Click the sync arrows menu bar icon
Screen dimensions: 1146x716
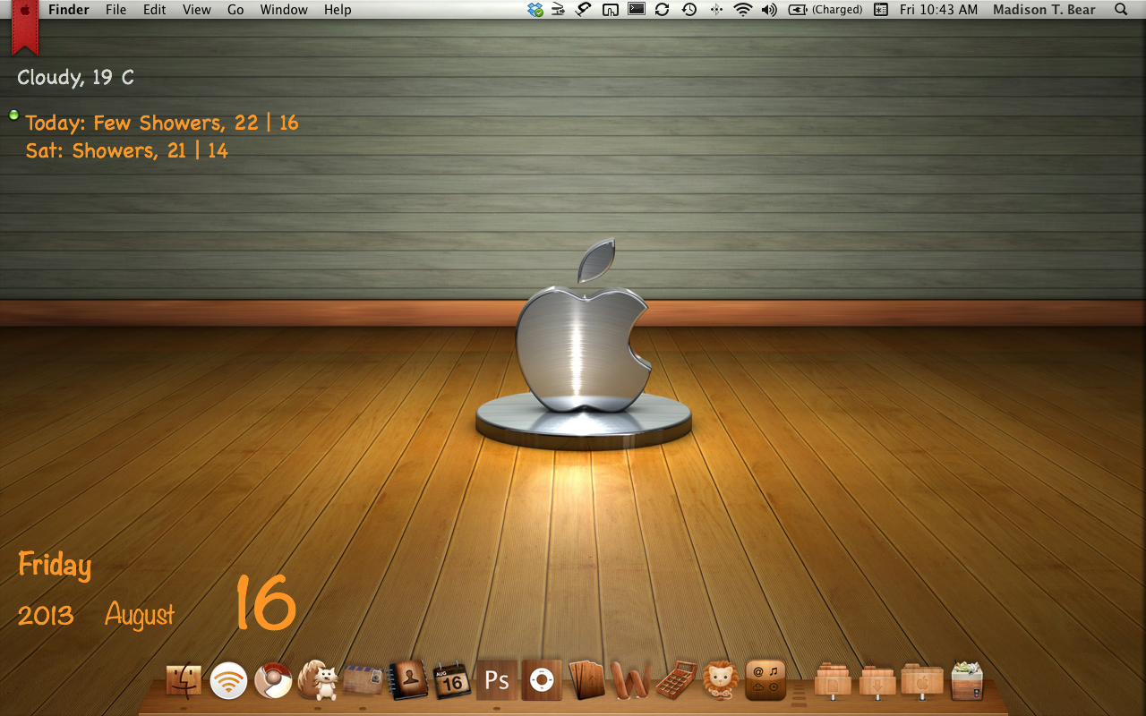click(662, 10)
